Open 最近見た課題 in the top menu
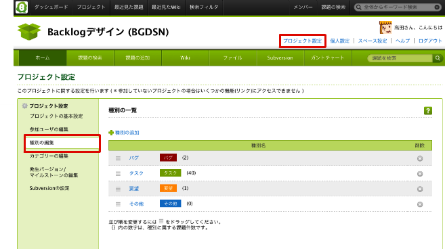This screenshot has height=249, width=445. point(129,7)
